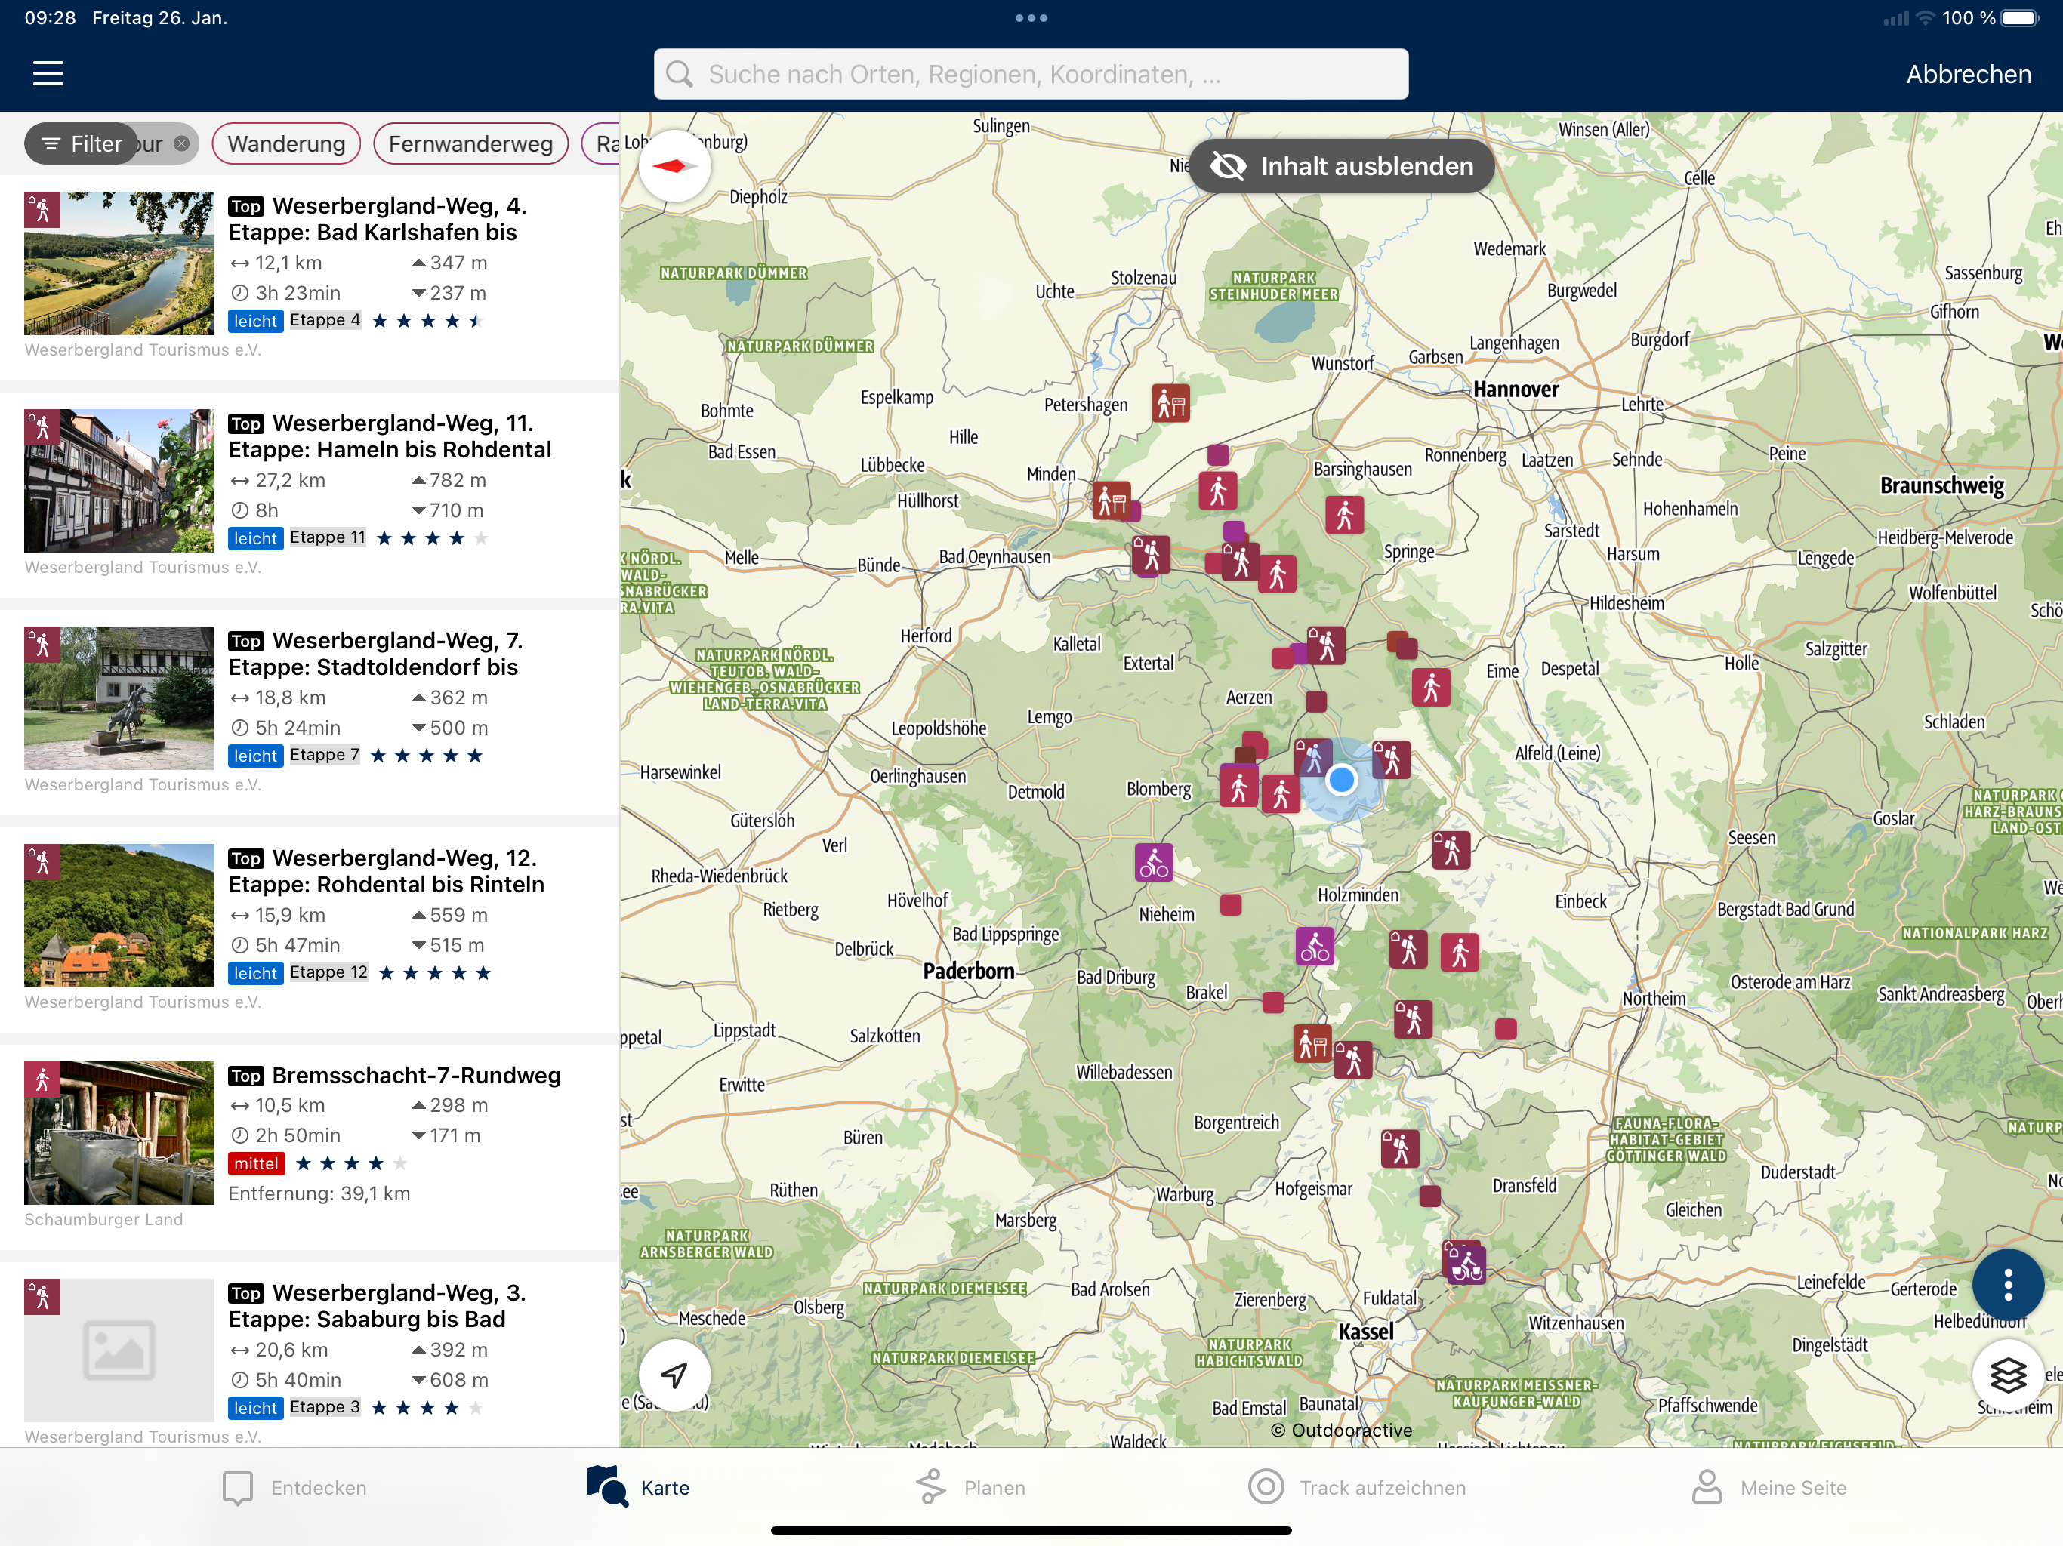Remove the active filter chip with x
This screenshot has width=2063, height=1546.
(x=182, y=143)
